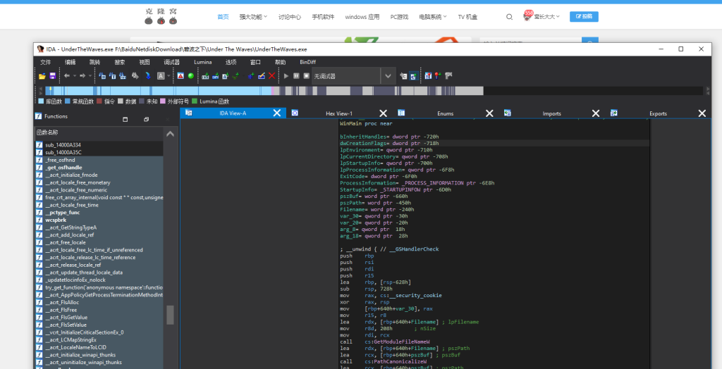Switch to the Imports tab
Image resolution: width=722 pixels, height=369 pixels.
pyautogui.click(x=551, y=113)
